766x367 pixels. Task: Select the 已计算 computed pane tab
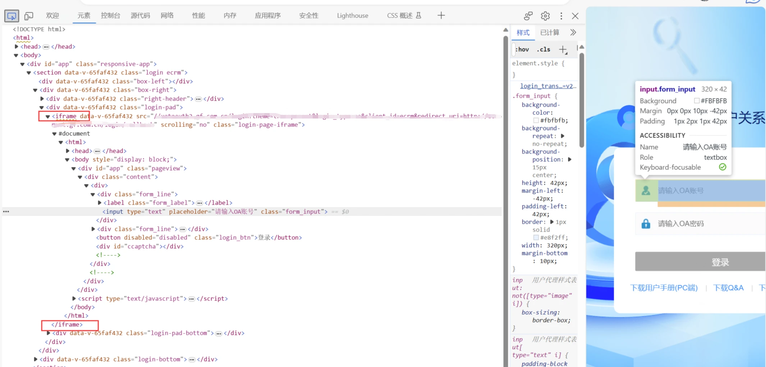[x=550, y=33]
